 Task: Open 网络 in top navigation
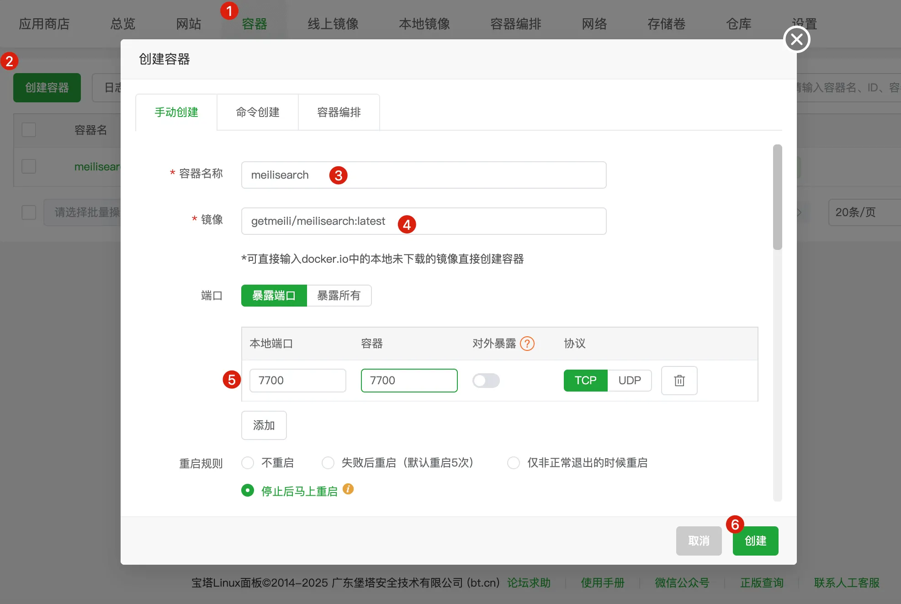click(x=594, y=24)
